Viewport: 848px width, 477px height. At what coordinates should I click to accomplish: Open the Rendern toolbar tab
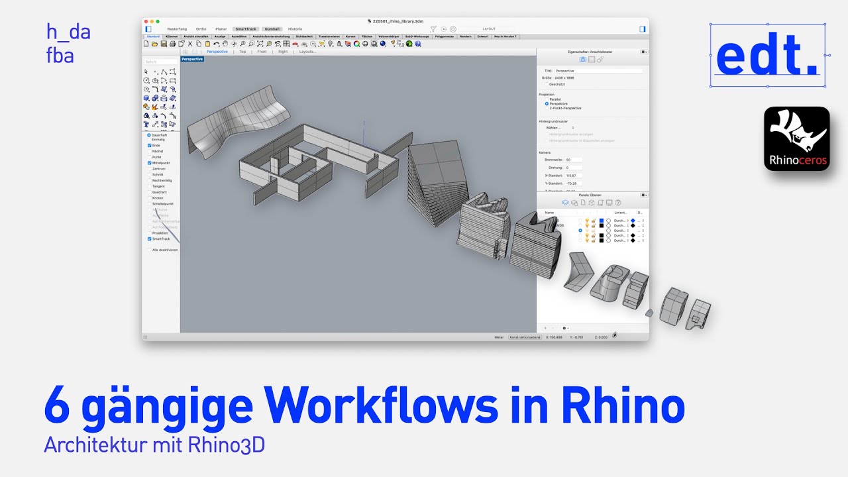pyautogui.click(x=466, y=36)
